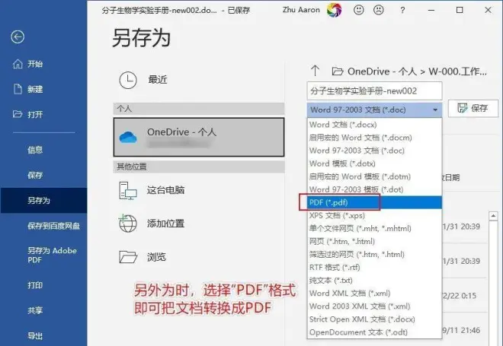Choose 网页 (*.htm, *.html) format

pyautogui.click(x=374, y=241)
